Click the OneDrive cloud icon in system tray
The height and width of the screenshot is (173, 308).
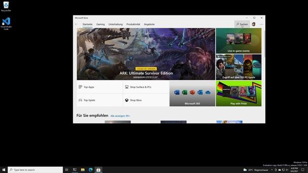pos(280,170)
